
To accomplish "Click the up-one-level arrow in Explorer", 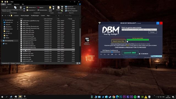I will (9, 16).
